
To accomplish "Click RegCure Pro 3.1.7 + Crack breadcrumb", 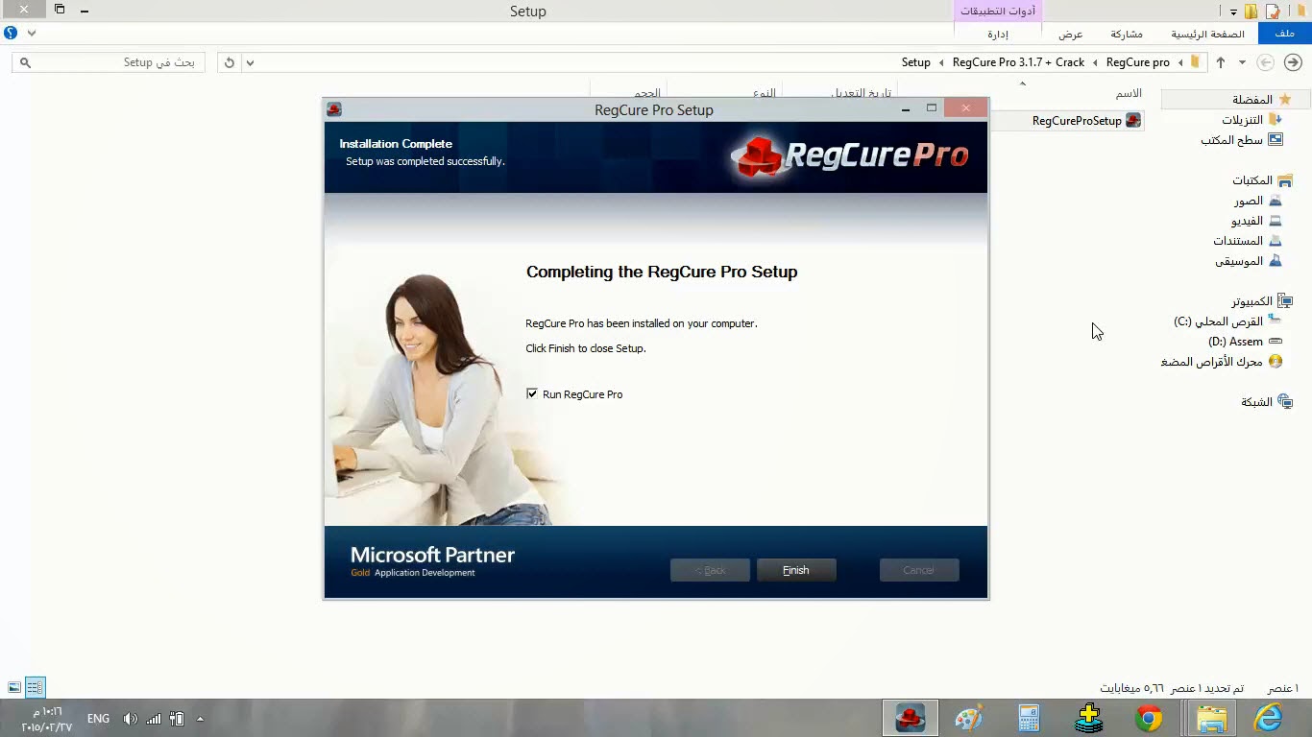I will point(1018,62).
